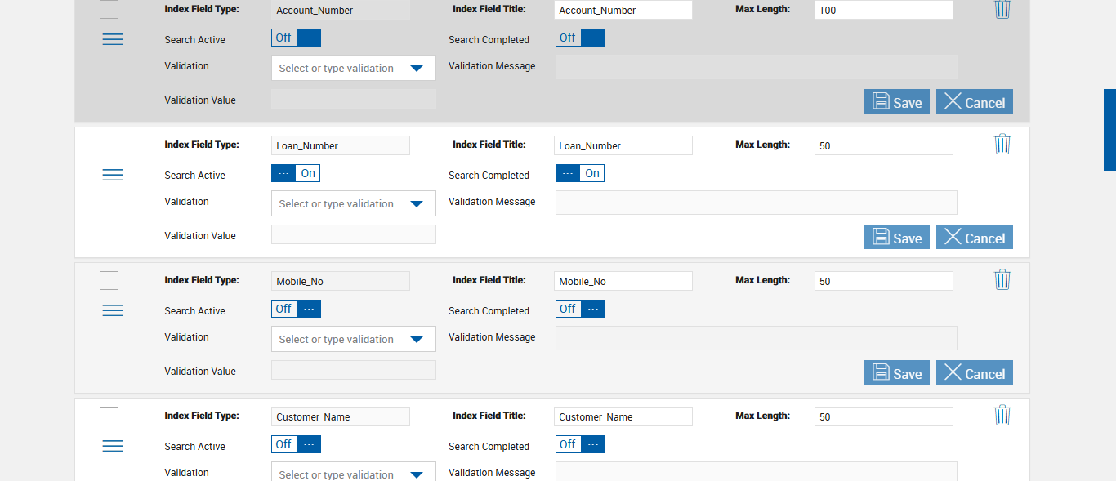Toggle Search Active for Customer_Name
This screenshot has height=481, width=1116.
pyautogui.click(x=296, y=444)
